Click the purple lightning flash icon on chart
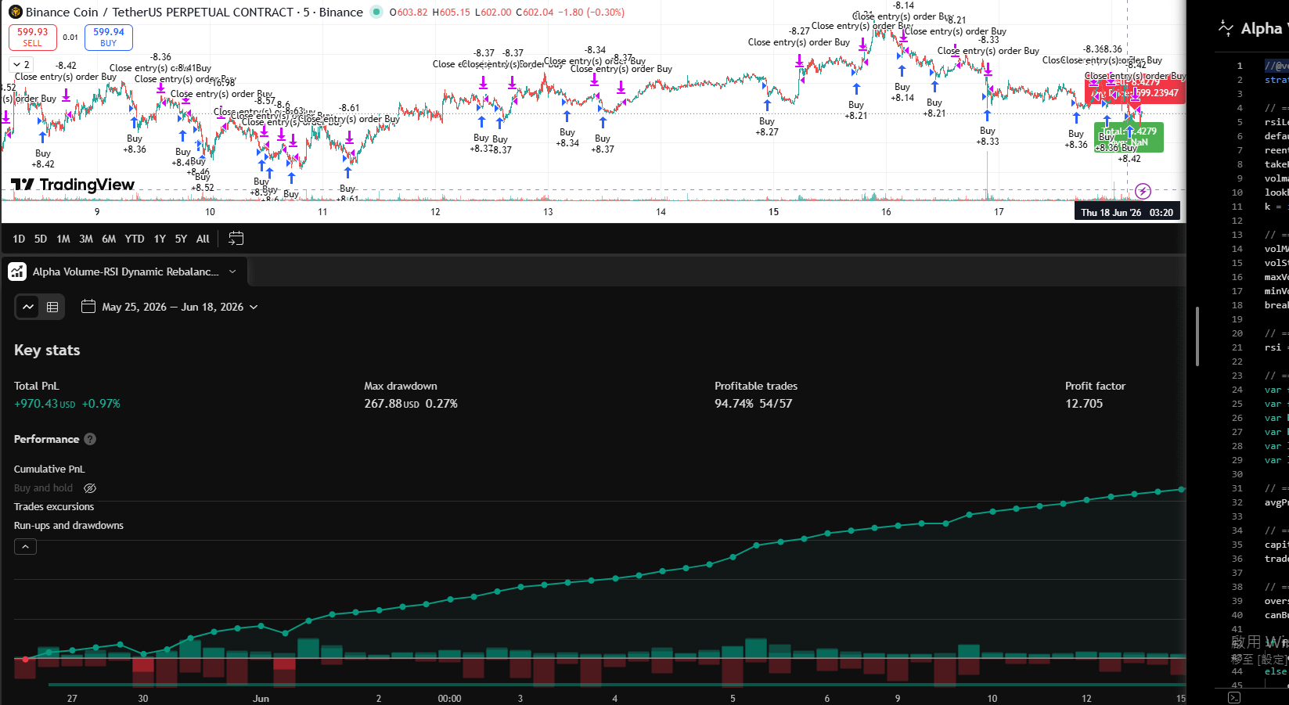This screenshot has height=705, width=1289. pos(1143,191)
